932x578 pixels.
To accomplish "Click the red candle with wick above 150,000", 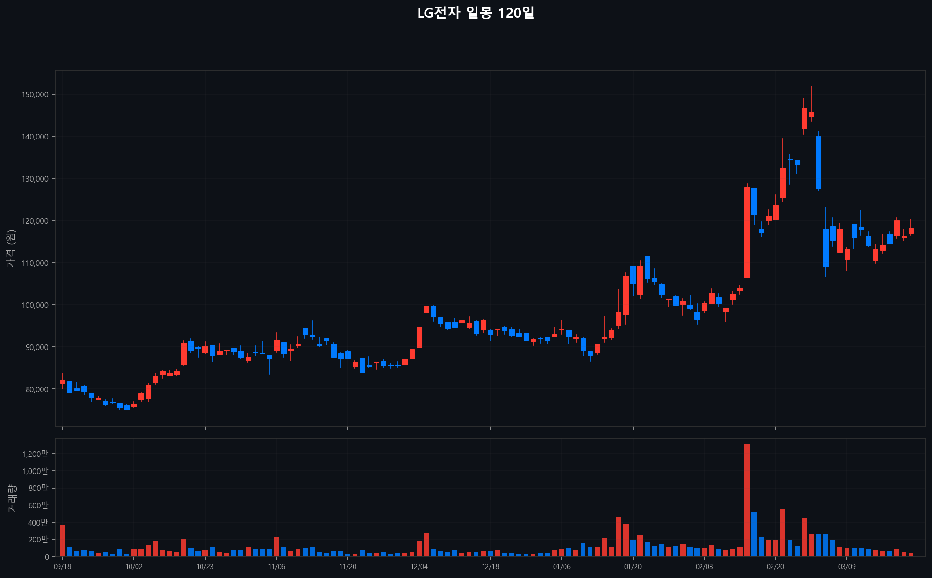I will [x=811, y=114].
